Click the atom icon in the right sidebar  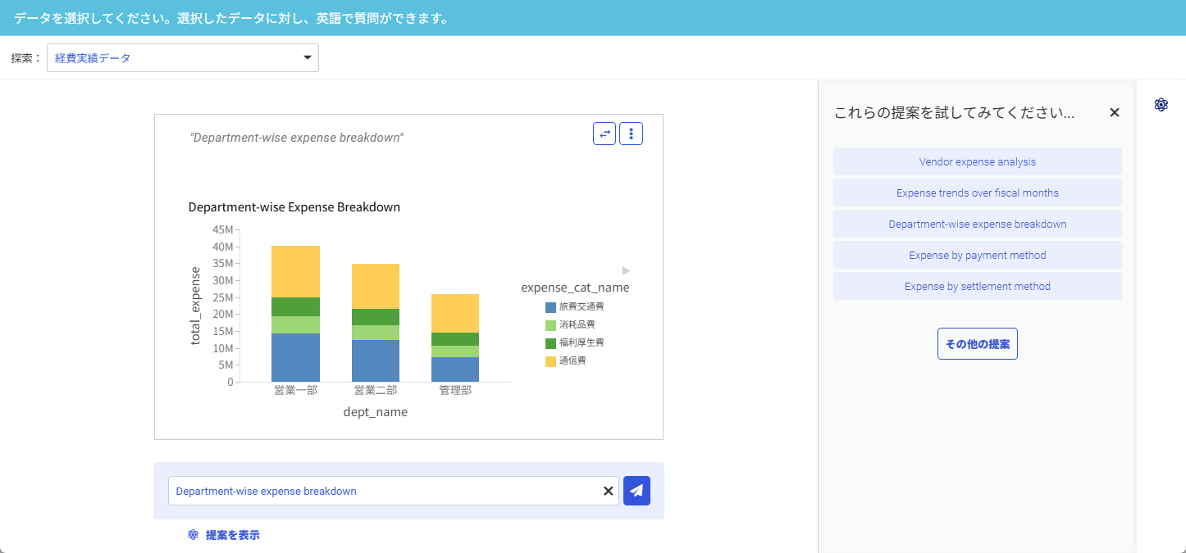click(1161, 105)
